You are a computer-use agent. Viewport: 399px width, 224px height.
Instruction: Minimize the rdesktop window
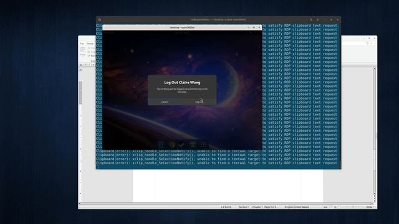(x=248, y=27)
